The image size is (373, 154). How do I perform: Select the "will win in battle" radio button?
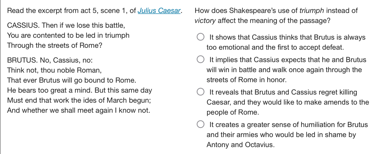tap(201, 60)
